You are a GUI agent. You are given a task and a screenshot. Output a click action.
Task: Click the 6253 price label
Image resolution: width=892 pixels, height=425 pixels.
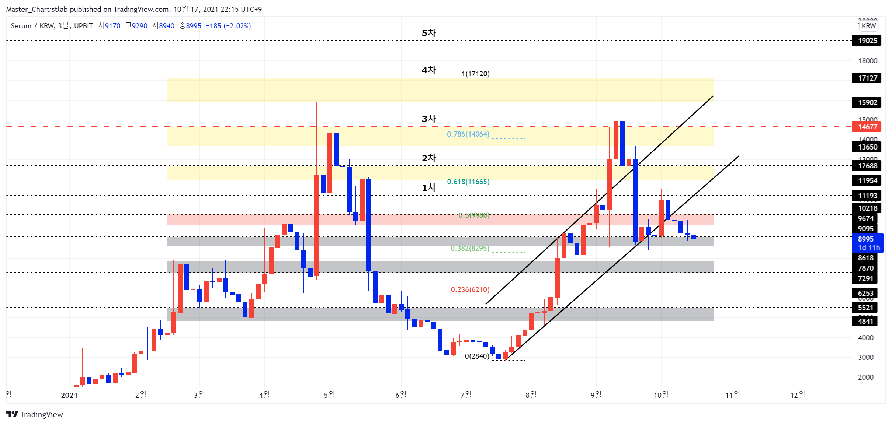(x=864, y=293)
